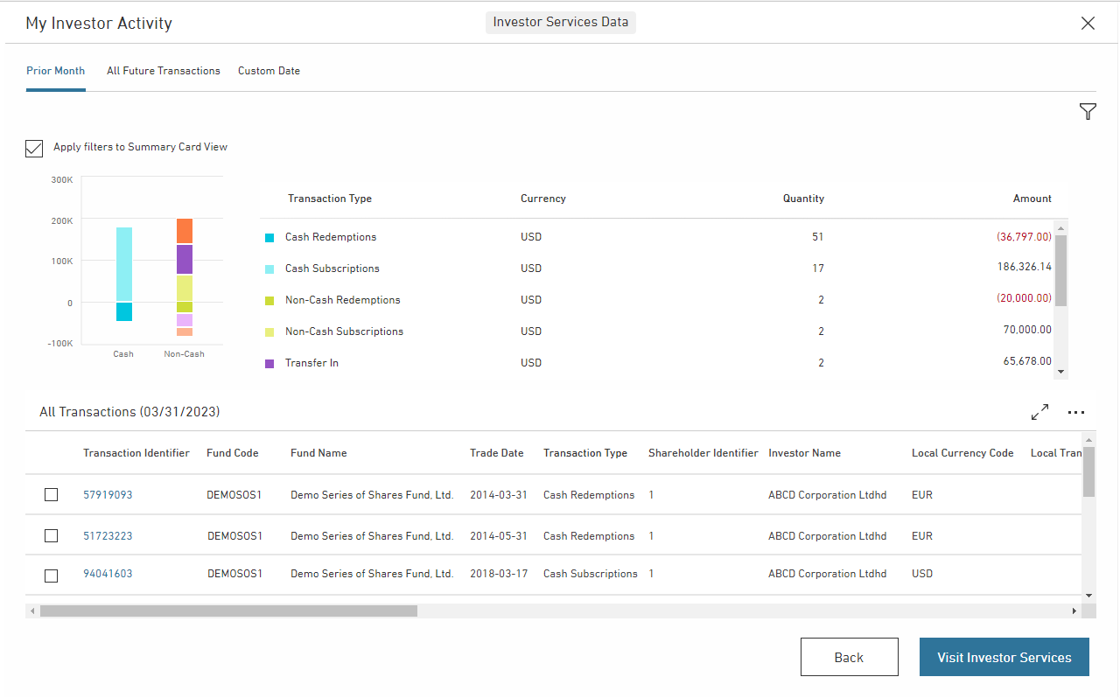The image size is (1120, 698).
Task: Click down arrow of transactions scrollbar
Action: coord(1088,595)
